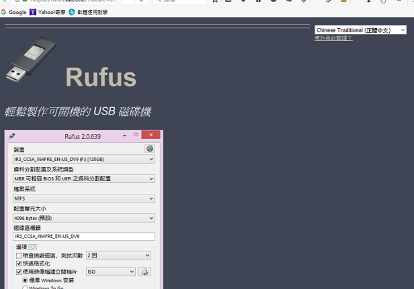414x289 pixels.
Task: Open the 4096 bytes cluster size dropdown
Action: click(x=84, y=218)
